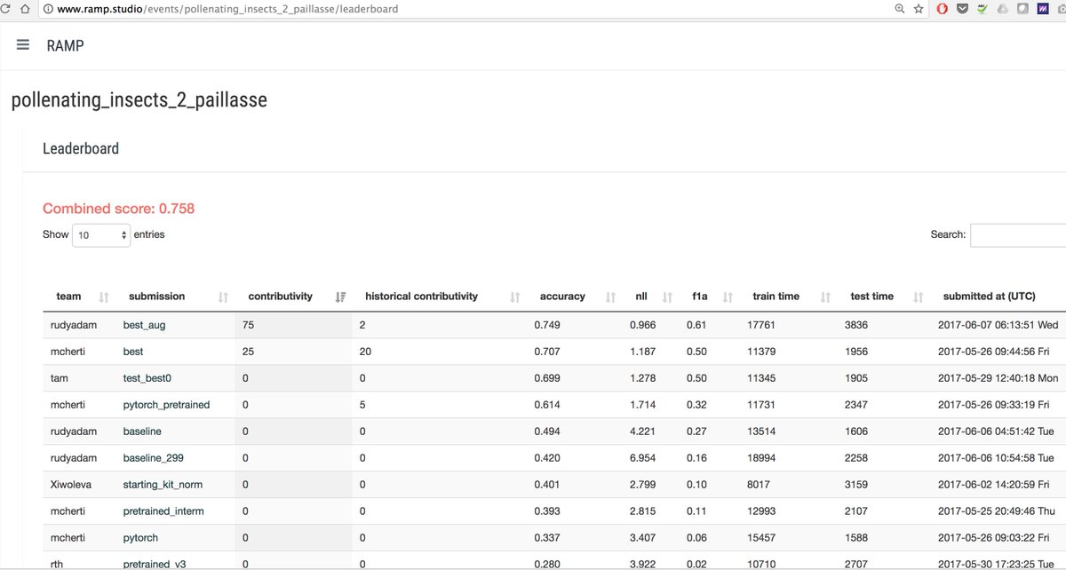Open the pretrained_v3 submission

pyautogui.click(x=154, y=564)
